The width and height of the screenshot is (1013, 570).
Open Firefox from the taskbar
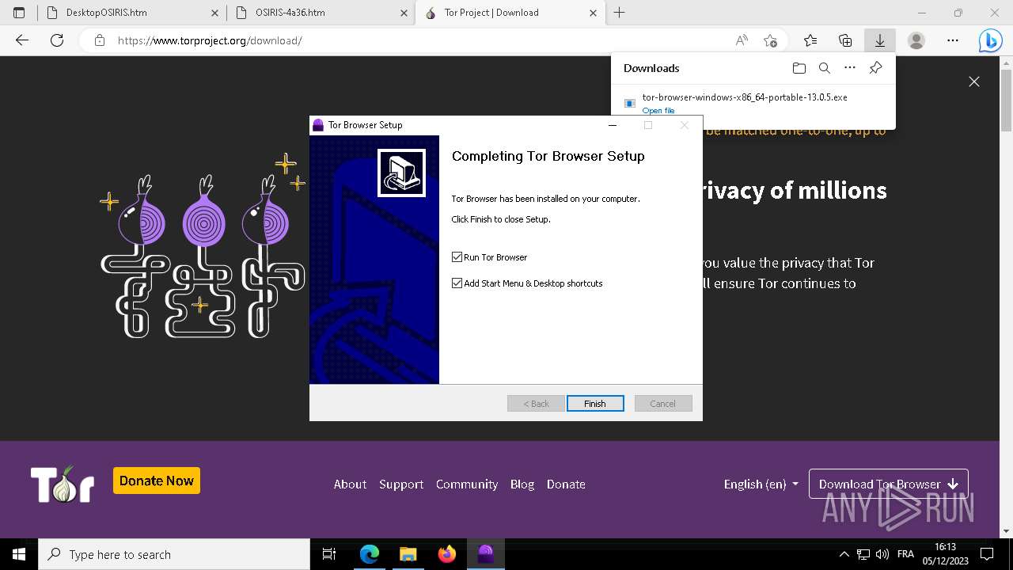447,554
